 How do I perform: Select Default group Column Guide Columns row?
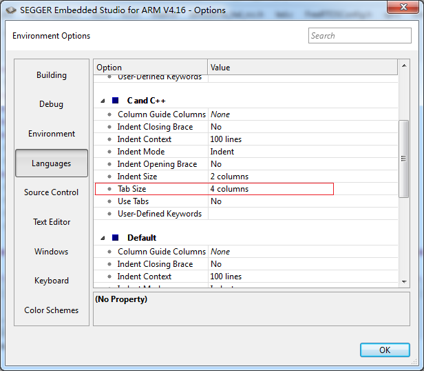tap(246, 252)
